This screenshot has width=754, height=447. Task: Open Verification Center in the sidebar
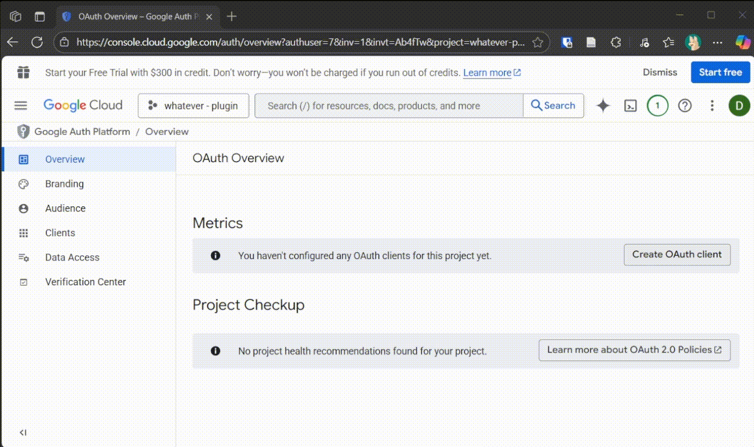[x=89, y=282]
